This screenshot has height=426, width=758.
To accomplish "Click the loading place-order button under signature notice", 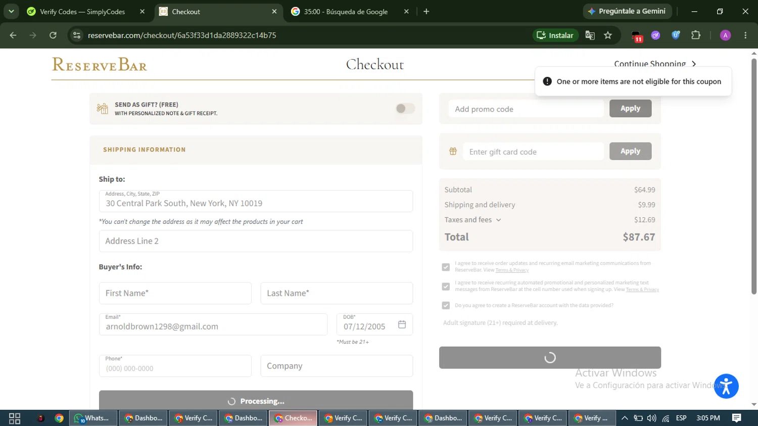I will click(x=550, y=357).
